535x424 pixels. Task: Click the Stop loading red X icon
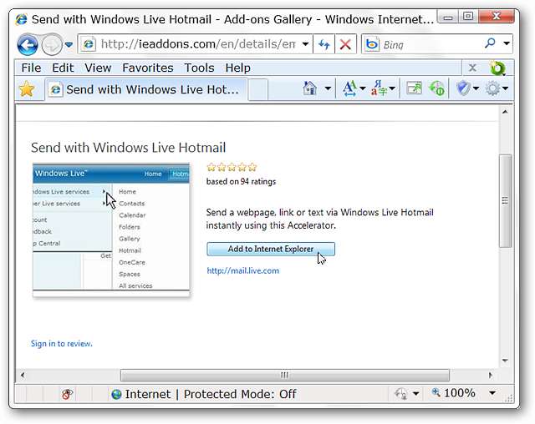(345, 44)
